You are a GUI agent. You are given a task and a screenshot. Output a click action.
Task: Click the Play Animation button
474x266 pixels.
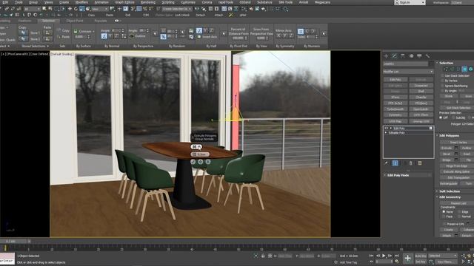(384, 256)
